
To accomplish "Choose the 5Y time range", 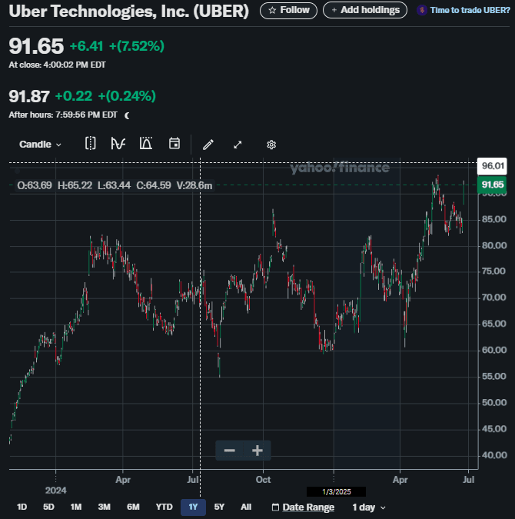I will click(219, 507).
